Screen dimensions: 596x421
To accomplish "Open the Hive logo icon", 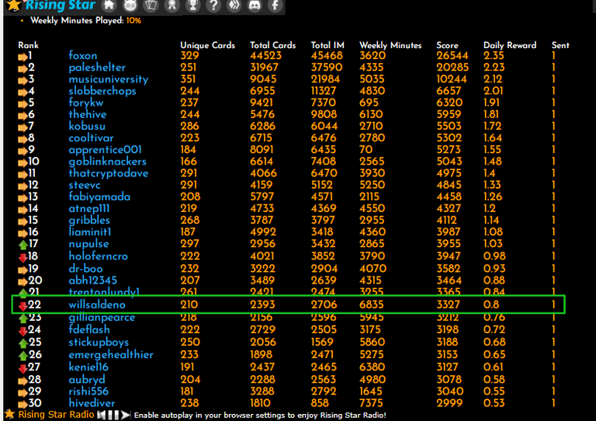I will pyautogui.click(x=234, y=5).
